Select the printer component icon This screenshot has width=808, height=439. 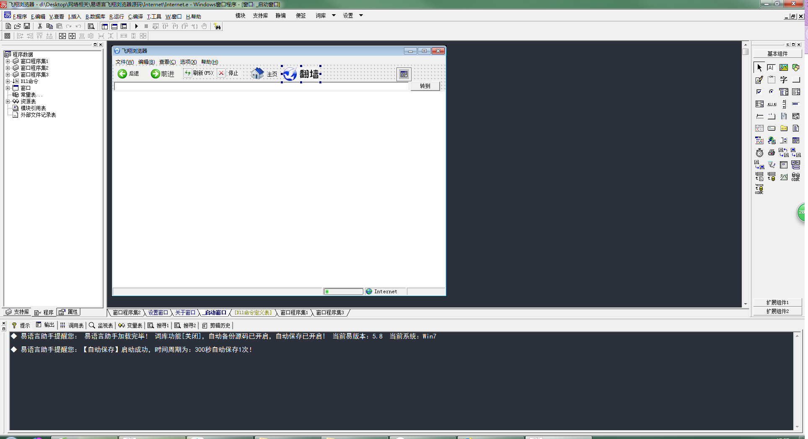[x=771, y=152]
